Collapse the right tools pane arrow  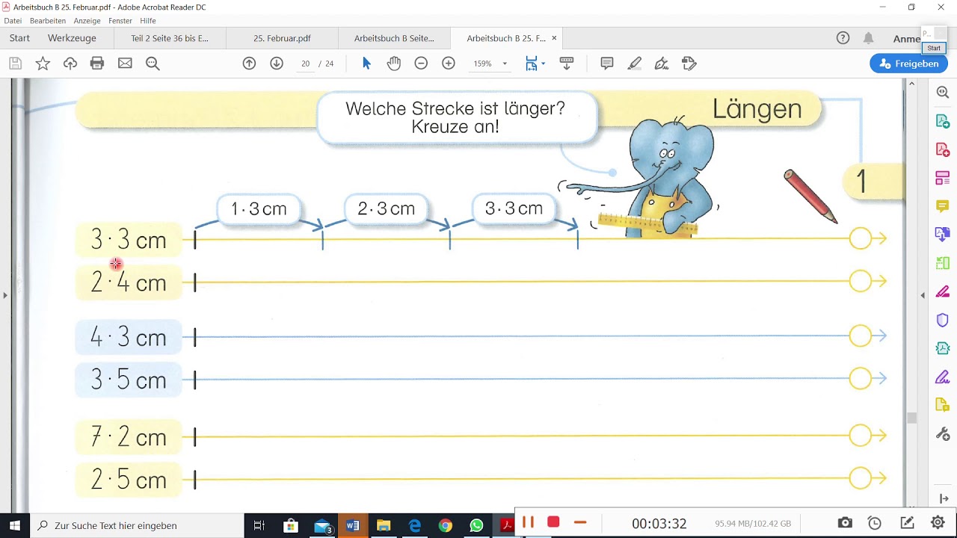922,295
